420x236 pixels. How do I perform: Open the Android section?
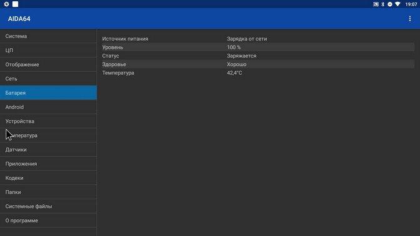48,107
